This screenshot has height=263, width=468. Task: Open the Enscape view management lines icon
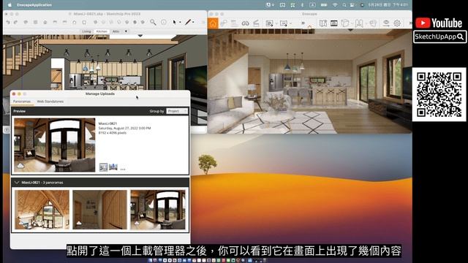(x=234, y=23)
